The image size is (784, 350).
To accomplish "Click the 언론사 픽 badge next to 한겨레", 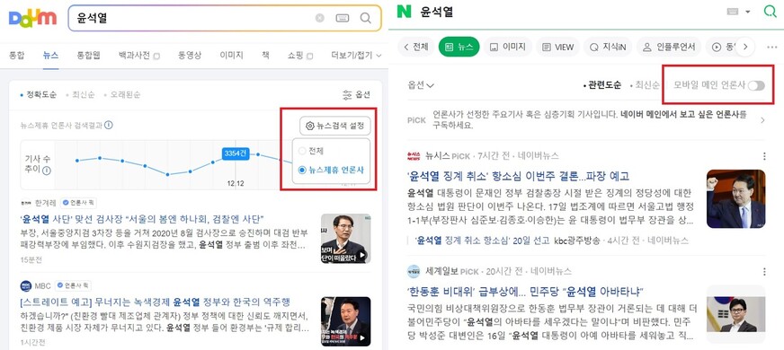I will (78, 203).
